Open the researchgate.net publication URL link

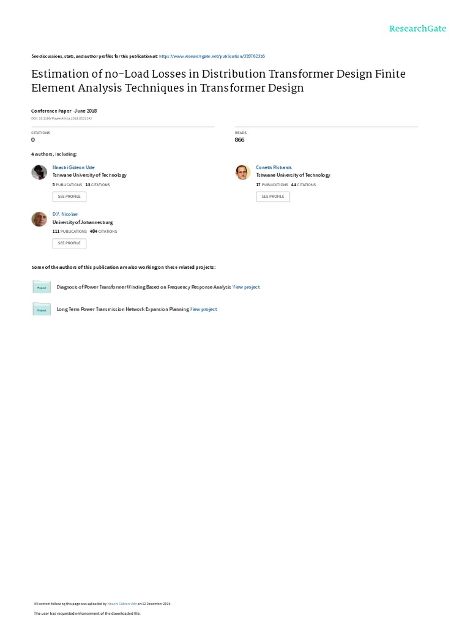(x=212, y=56)
